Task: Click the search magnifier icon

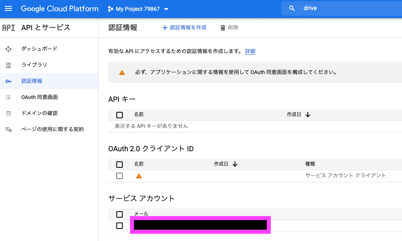Action: tap(292, 8)
